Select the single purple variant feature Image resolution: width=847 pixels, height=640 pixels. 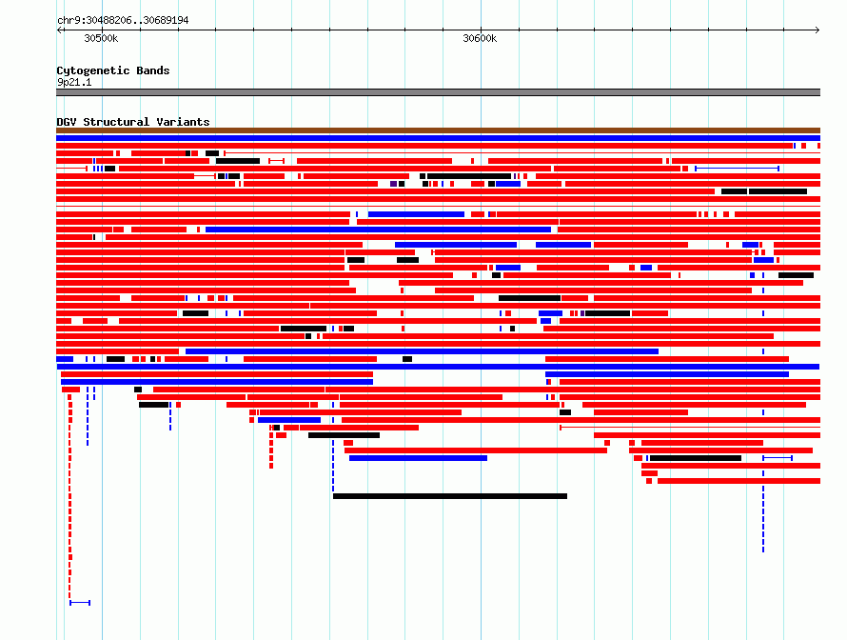coord(393,184)
